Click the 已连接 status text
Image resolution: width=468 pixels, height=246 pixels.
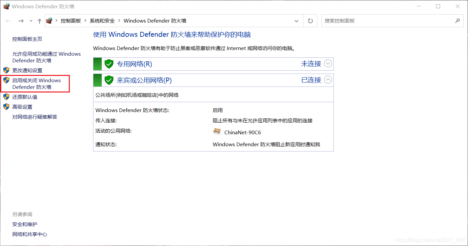point(311,80)
